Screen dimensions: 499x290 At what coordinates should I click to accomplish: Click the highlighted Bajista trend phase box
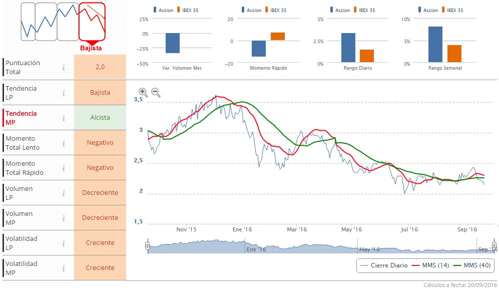point(92,22)
